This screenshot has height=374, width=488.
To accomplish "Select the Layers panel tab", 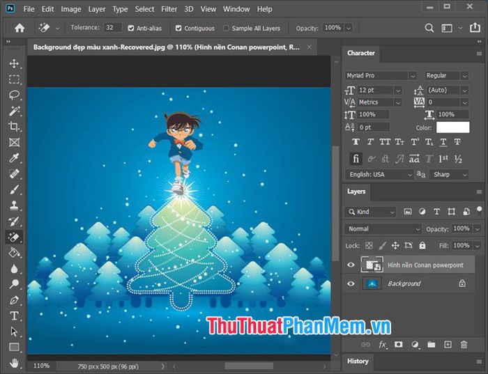I will click(356, 192).
